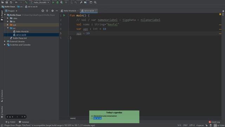Image resolution: width=225 pixels, height=127 pixels.
Task: Open settings with the wrench icon
Action: pyautogui.click(x=81, y=2)
